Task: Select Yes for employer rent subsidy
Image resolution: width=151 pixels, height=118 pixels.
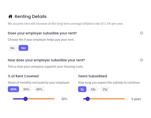Action: (x=23, y=48)
